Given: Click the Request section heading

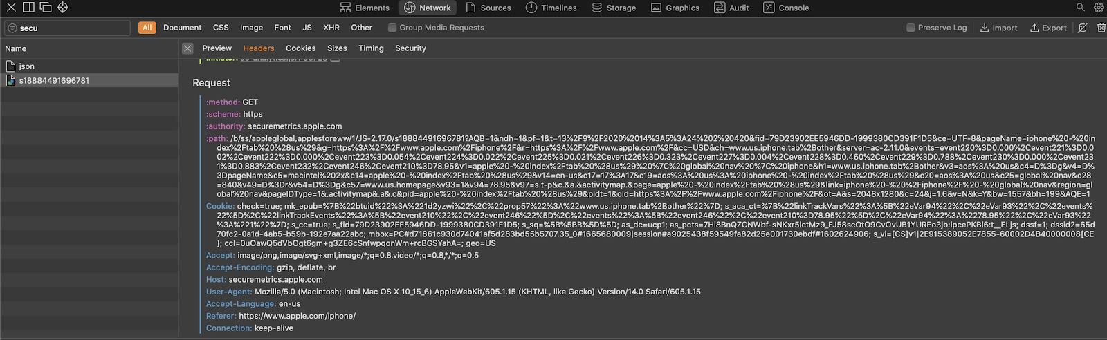Looking at the screenshot, I should coord(211,83).
